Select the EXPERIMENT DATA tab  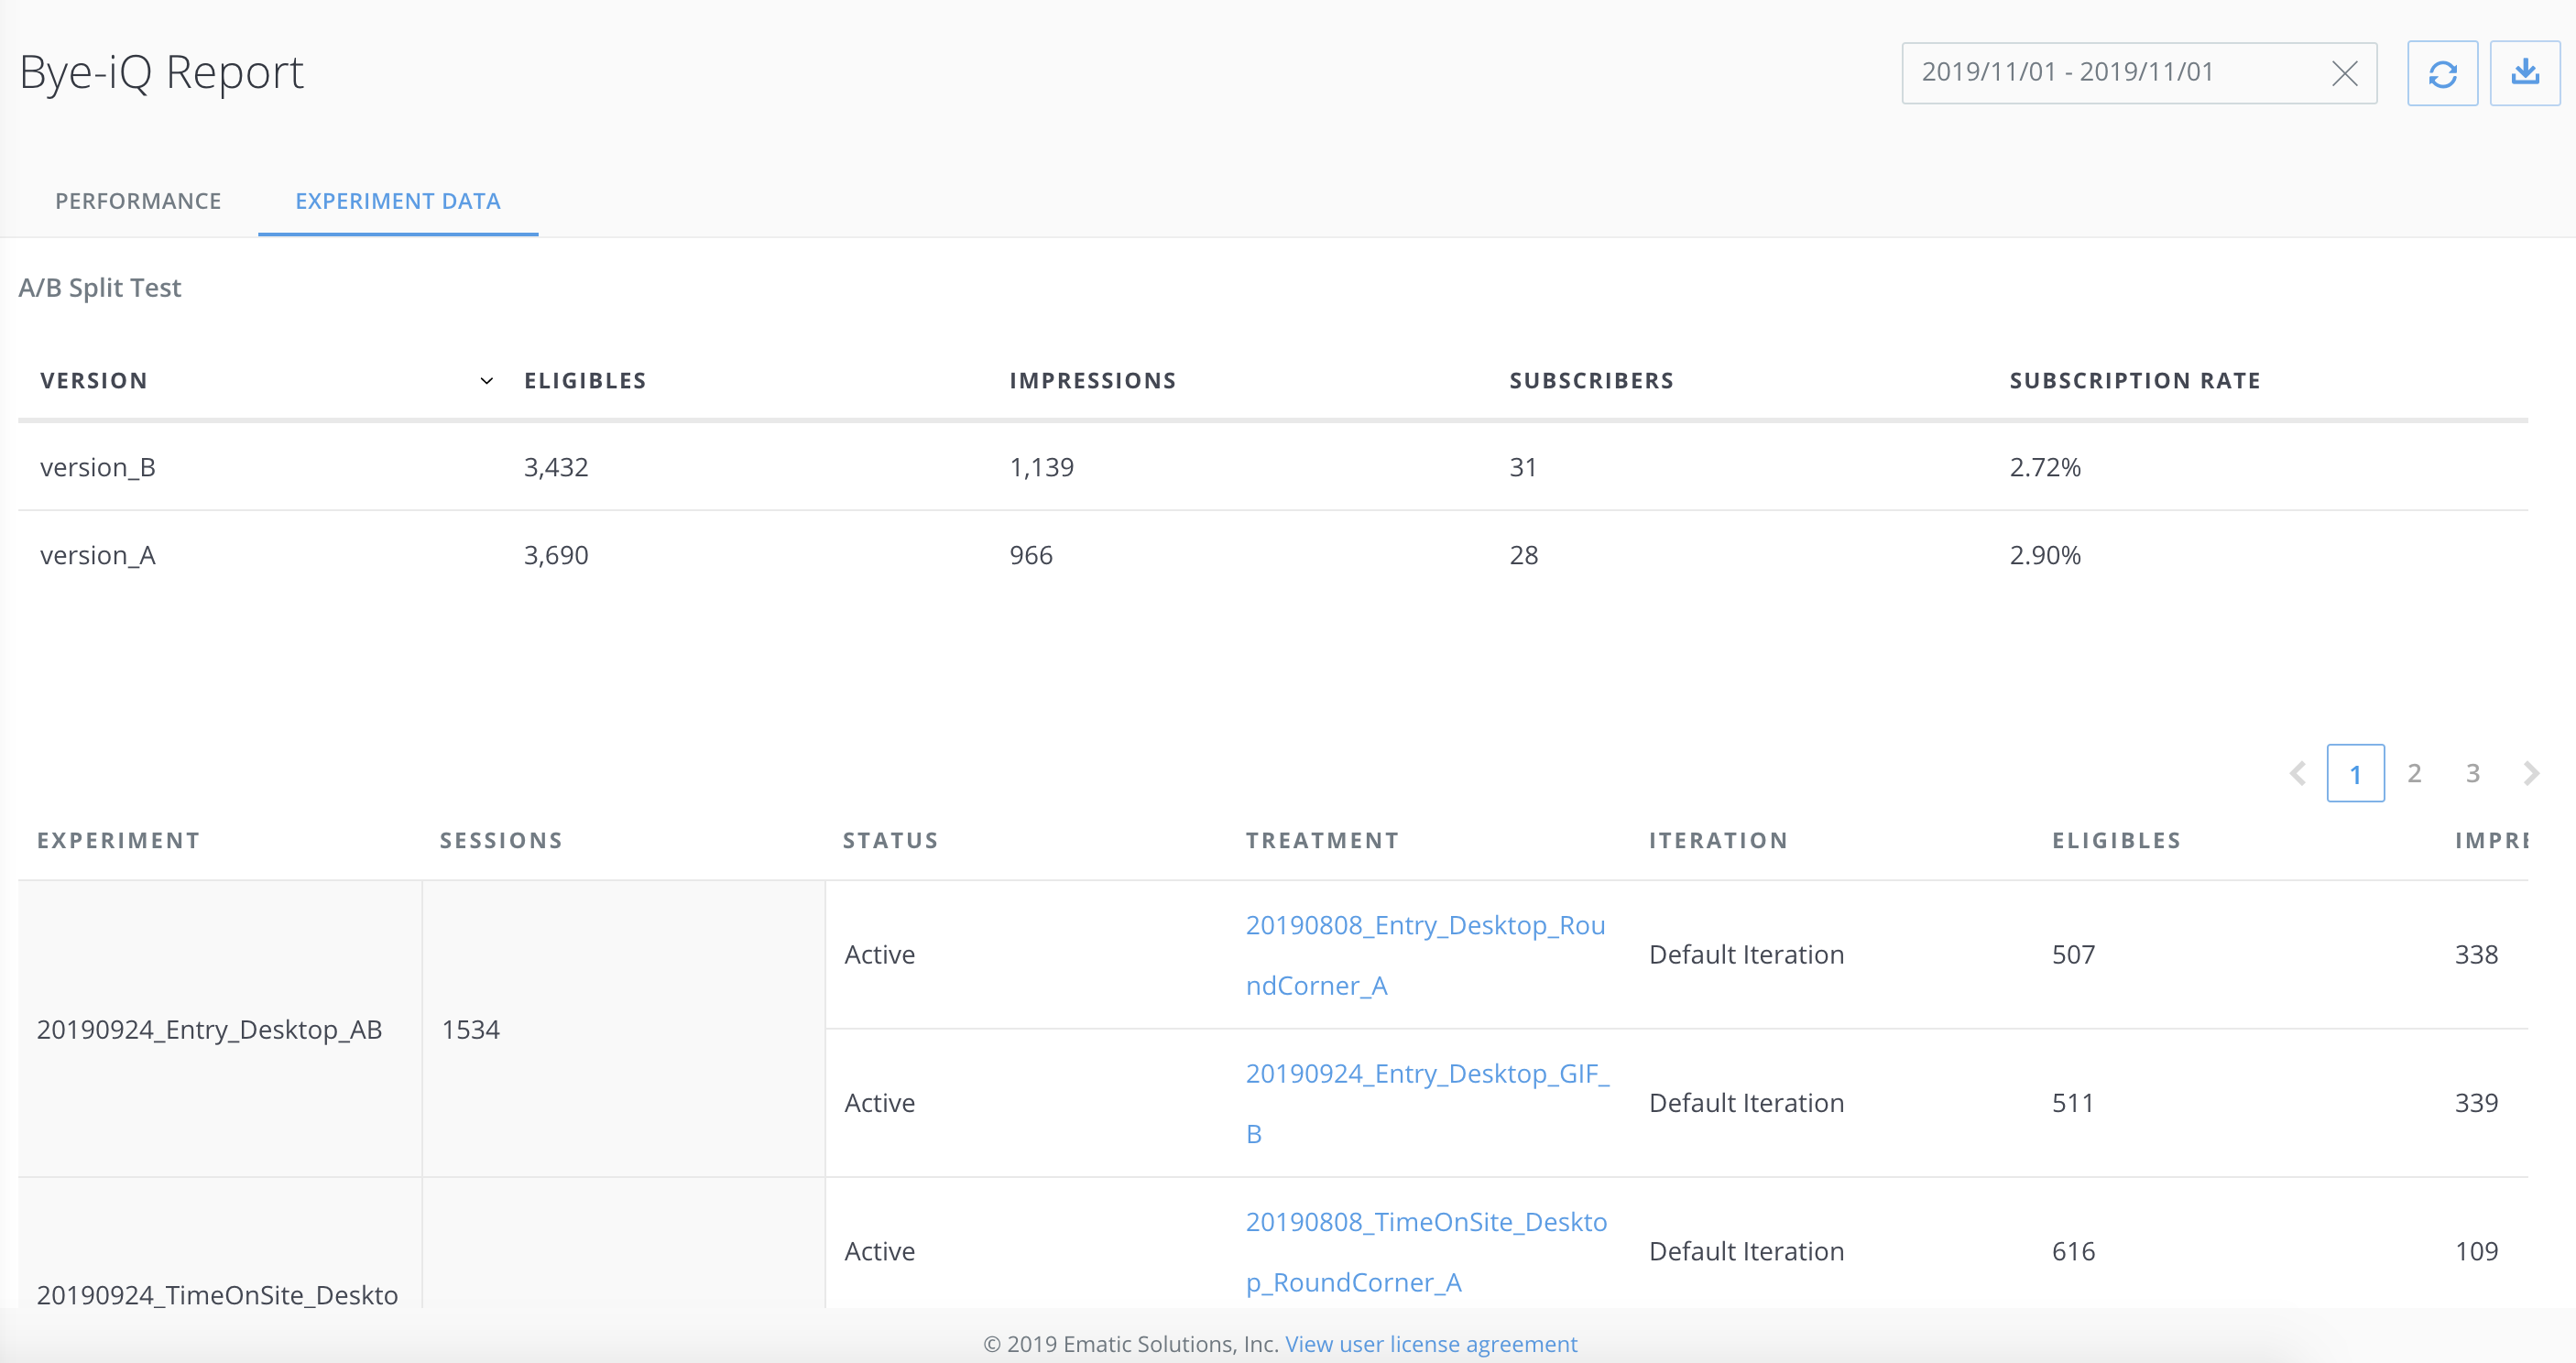[x=398, y=201]
